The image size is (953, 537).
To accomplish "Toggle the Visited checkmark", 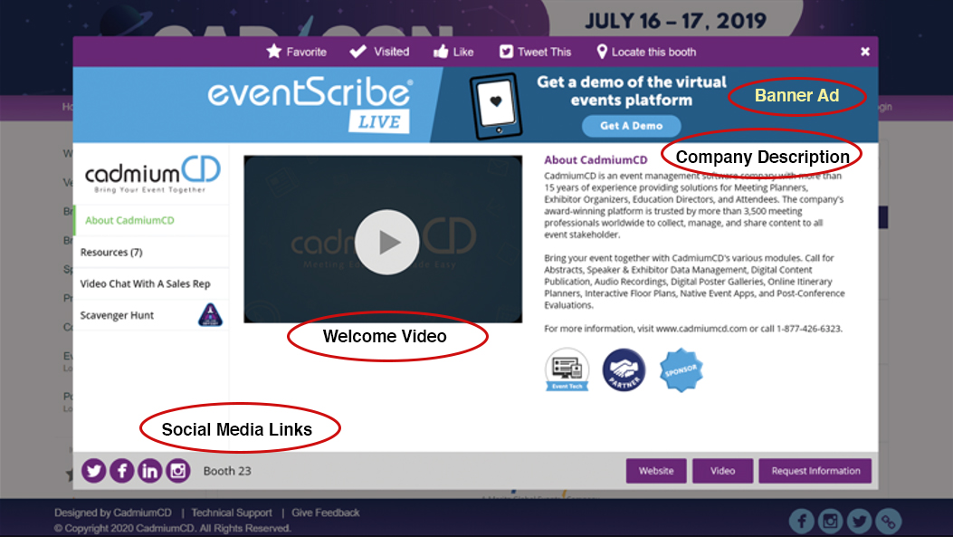I will (379, 52).
